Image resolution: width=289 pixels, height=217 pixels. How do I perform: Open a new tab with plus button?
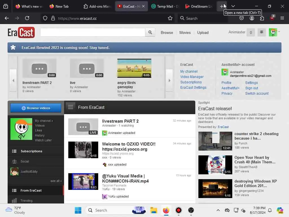tap(222, 6)
